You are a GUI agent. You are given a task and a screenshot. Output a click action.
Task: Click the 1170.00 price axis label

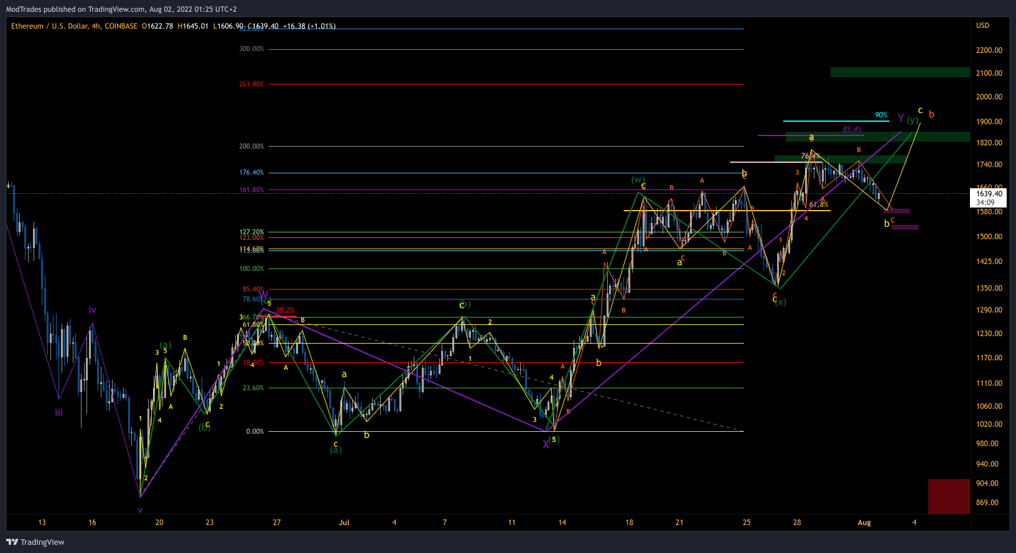pyautogui.click(x=989, y=358)
